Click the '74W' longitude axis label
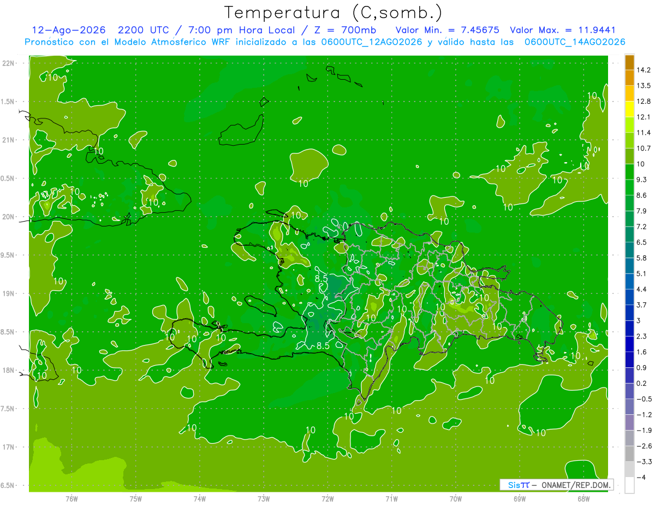Screen dimensions: 655x506 click(x=200, y=499)
